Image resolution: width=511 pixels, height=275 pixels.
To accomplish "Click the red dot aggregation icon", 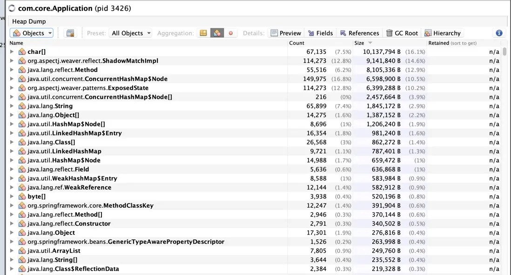I will pos(230,33).
